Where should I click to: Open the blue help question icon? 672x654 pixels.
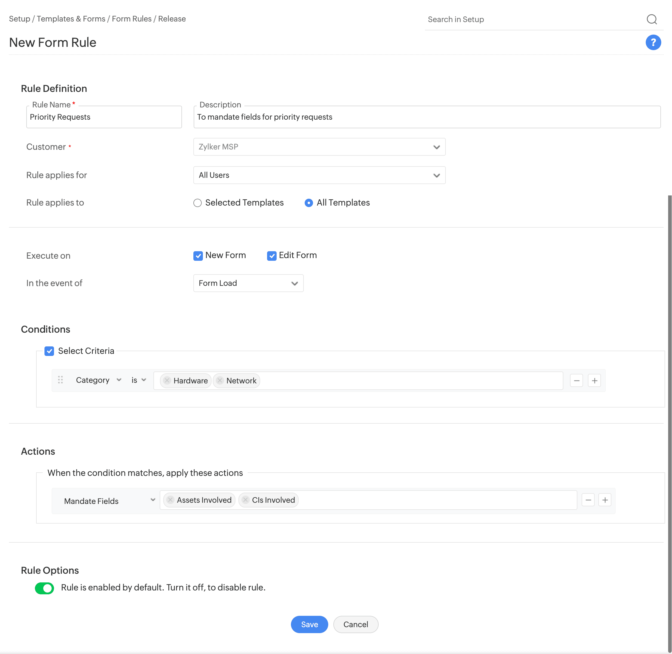click(x=653, y=43)
